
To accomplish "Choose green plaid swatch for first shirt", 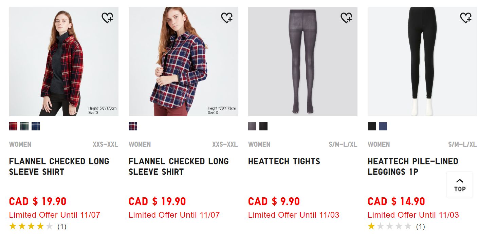I will pos(24,126).
